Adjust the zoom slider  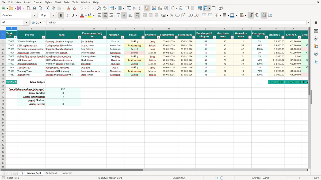tap(300, 178)
